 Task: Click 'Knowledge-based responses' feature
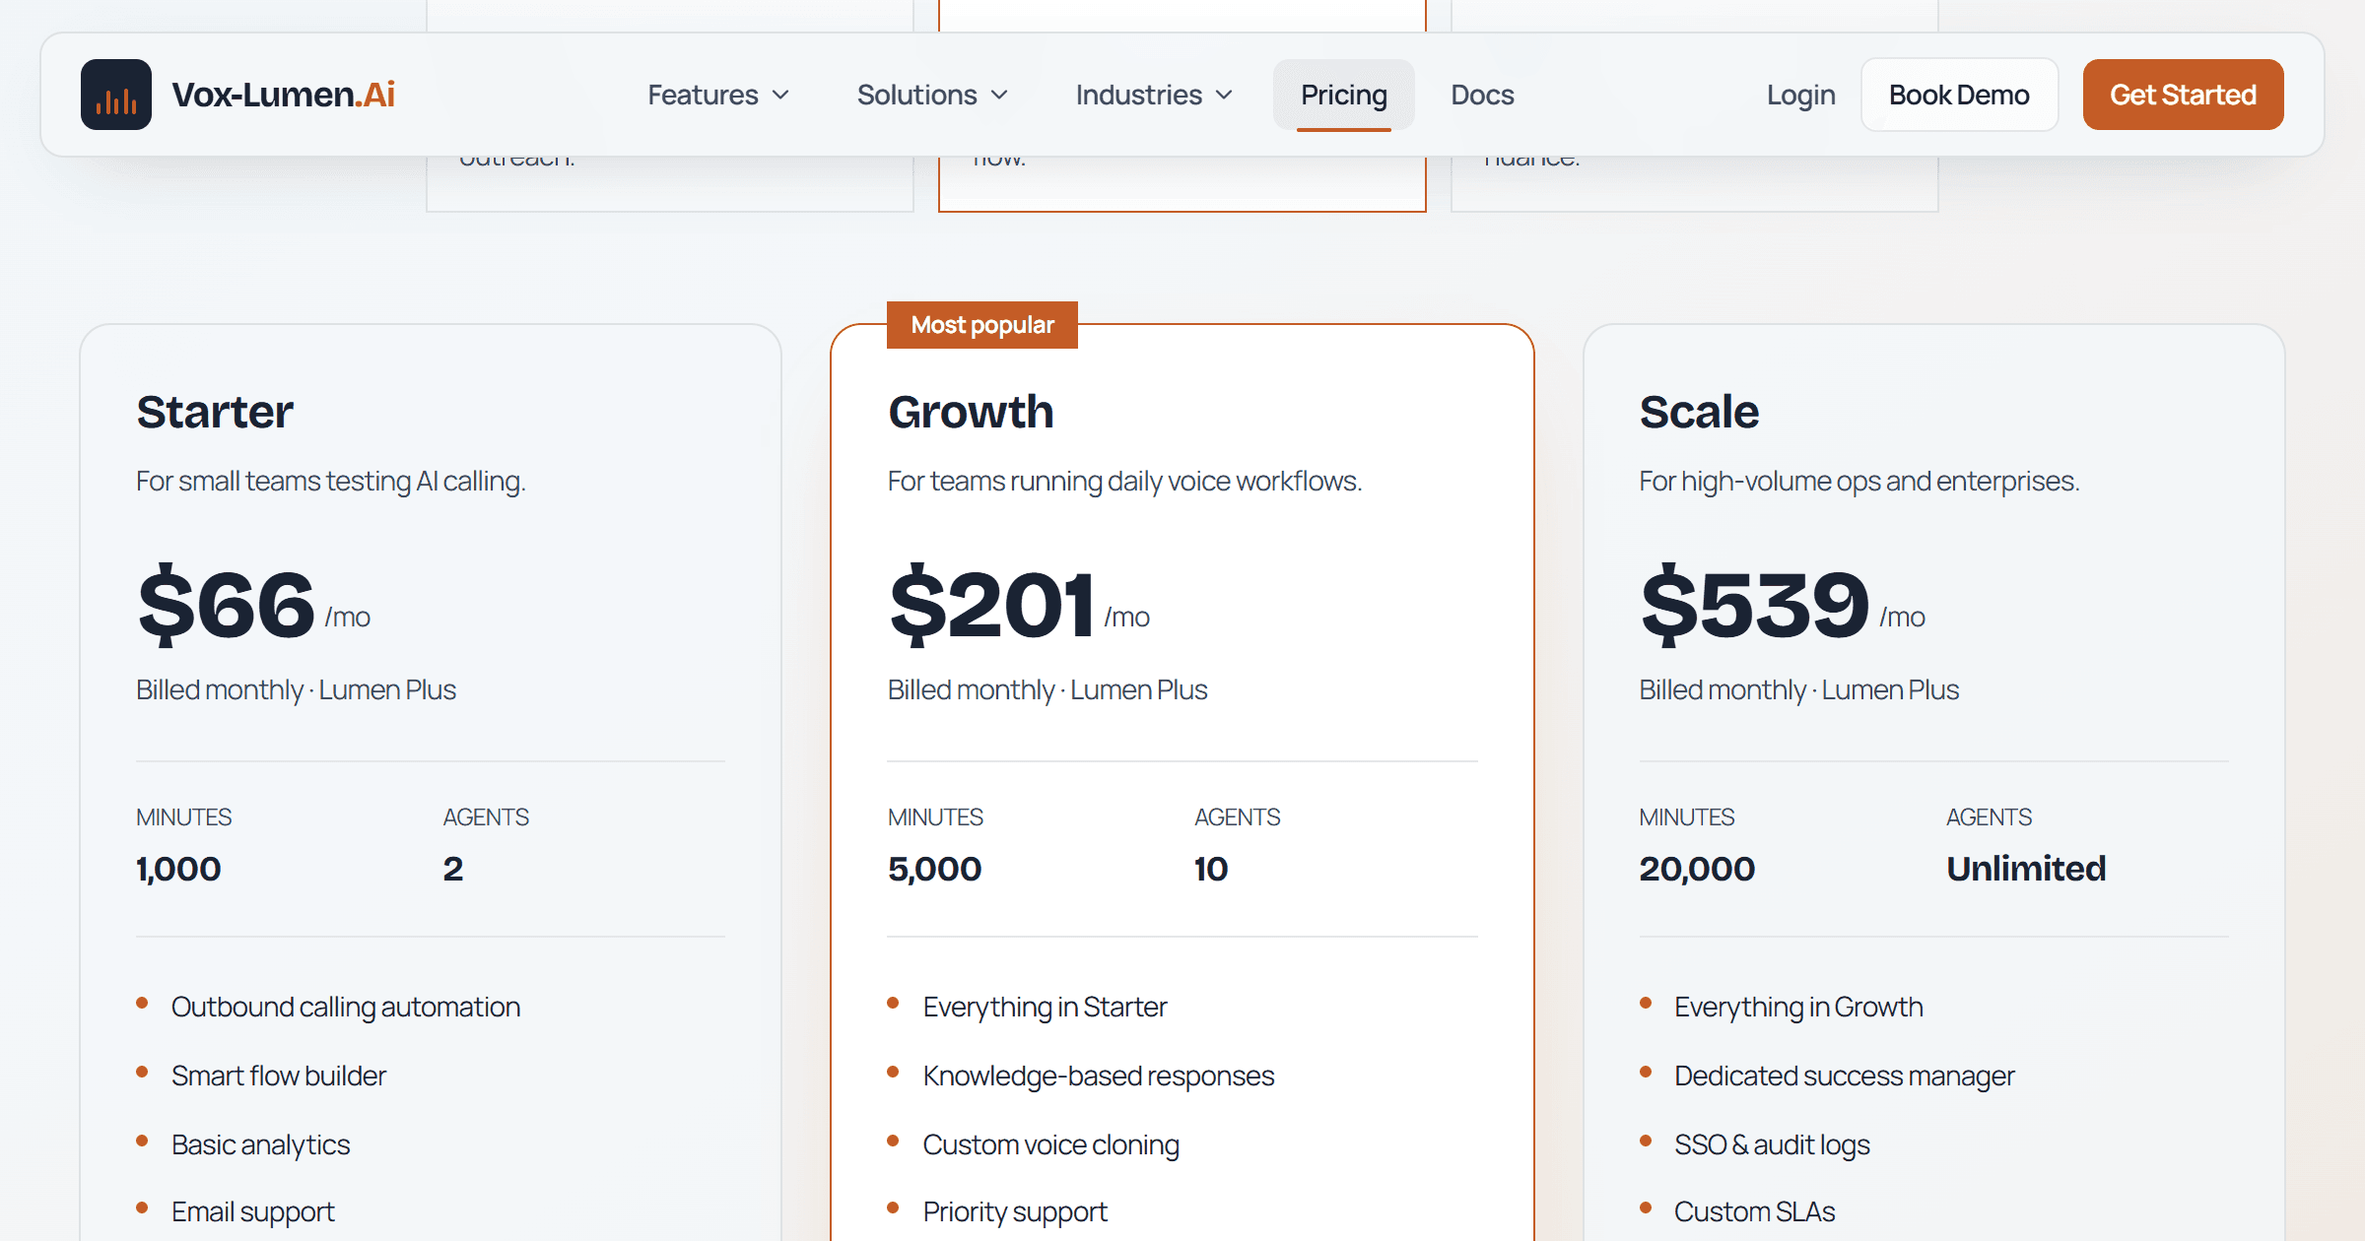coord(1099,1076)
